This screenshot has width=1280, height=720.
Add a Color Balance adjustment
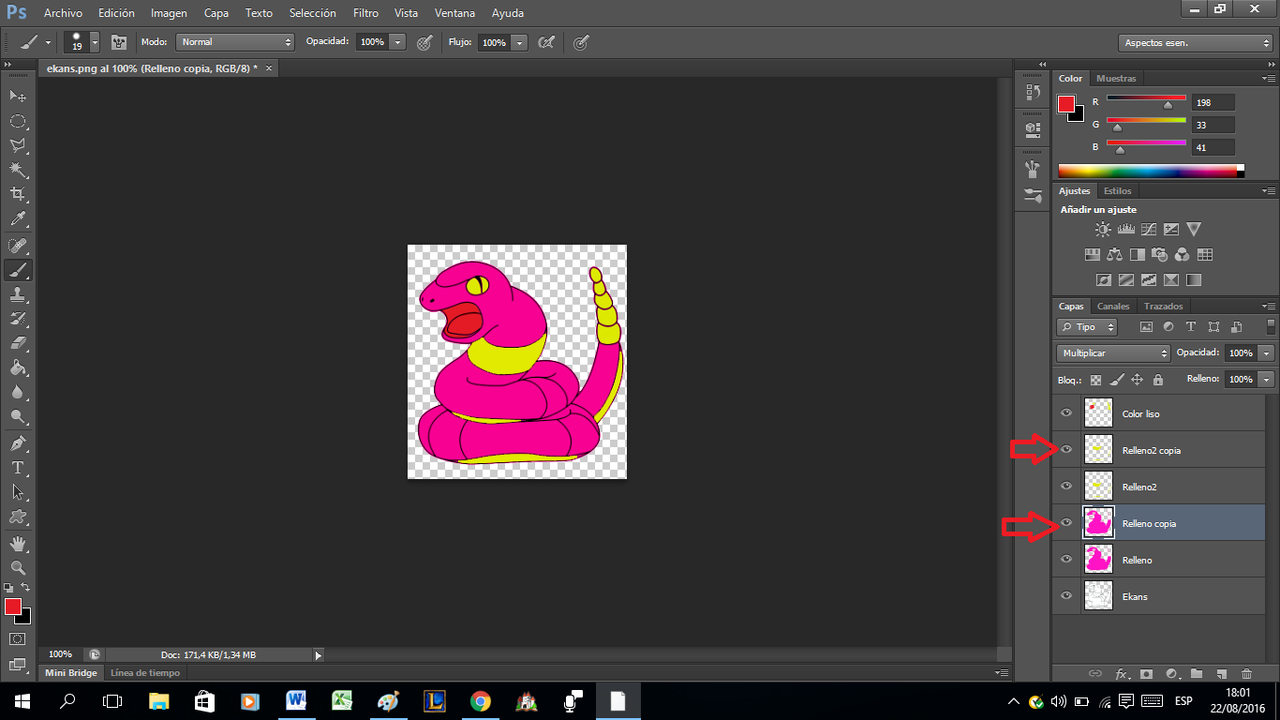tap(1115, 254)
